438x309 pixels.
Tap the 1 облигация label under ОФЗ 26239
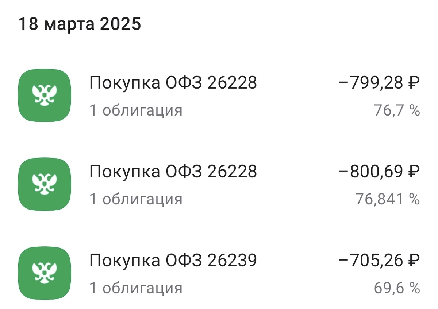(x=135, y=287)
